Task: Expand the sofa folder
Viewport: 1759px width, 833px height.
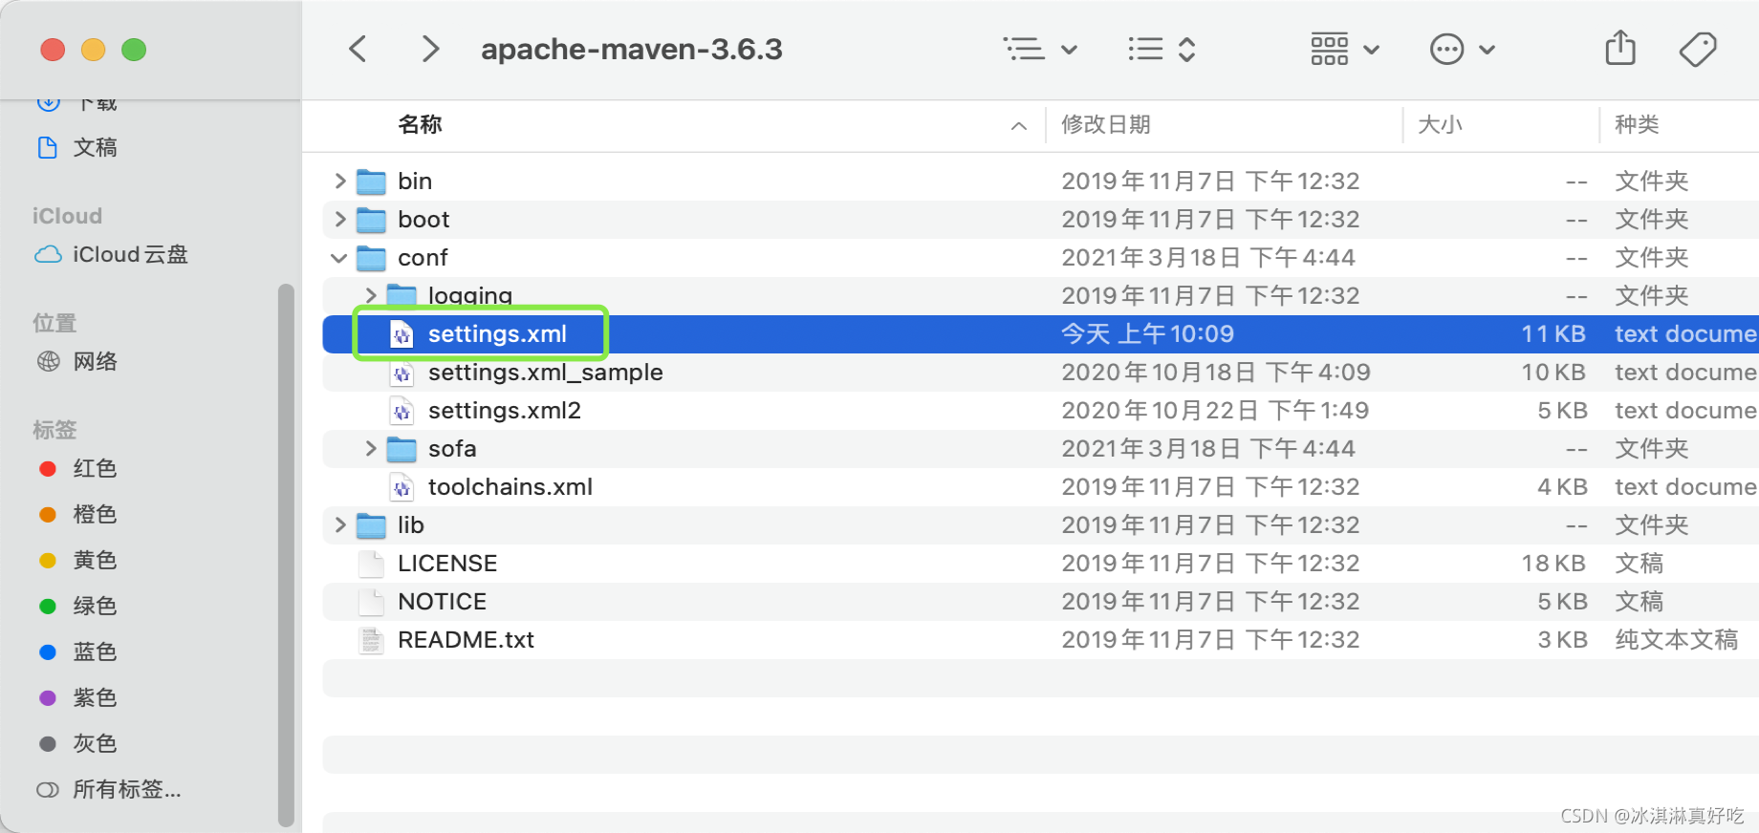Action: 371,448
